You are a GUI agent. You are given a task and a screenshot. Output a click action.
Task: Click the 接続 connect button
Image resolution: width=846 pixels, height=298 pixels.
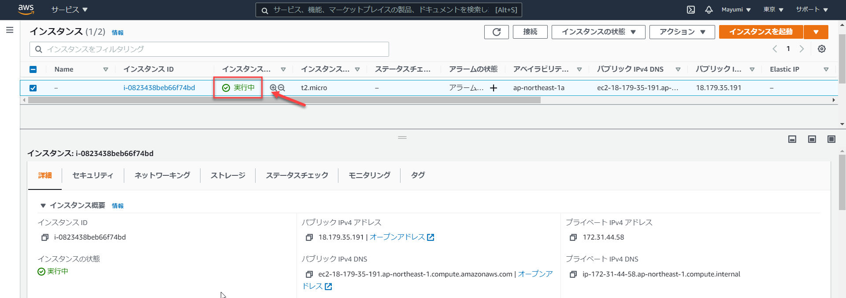tap(530, 32)
